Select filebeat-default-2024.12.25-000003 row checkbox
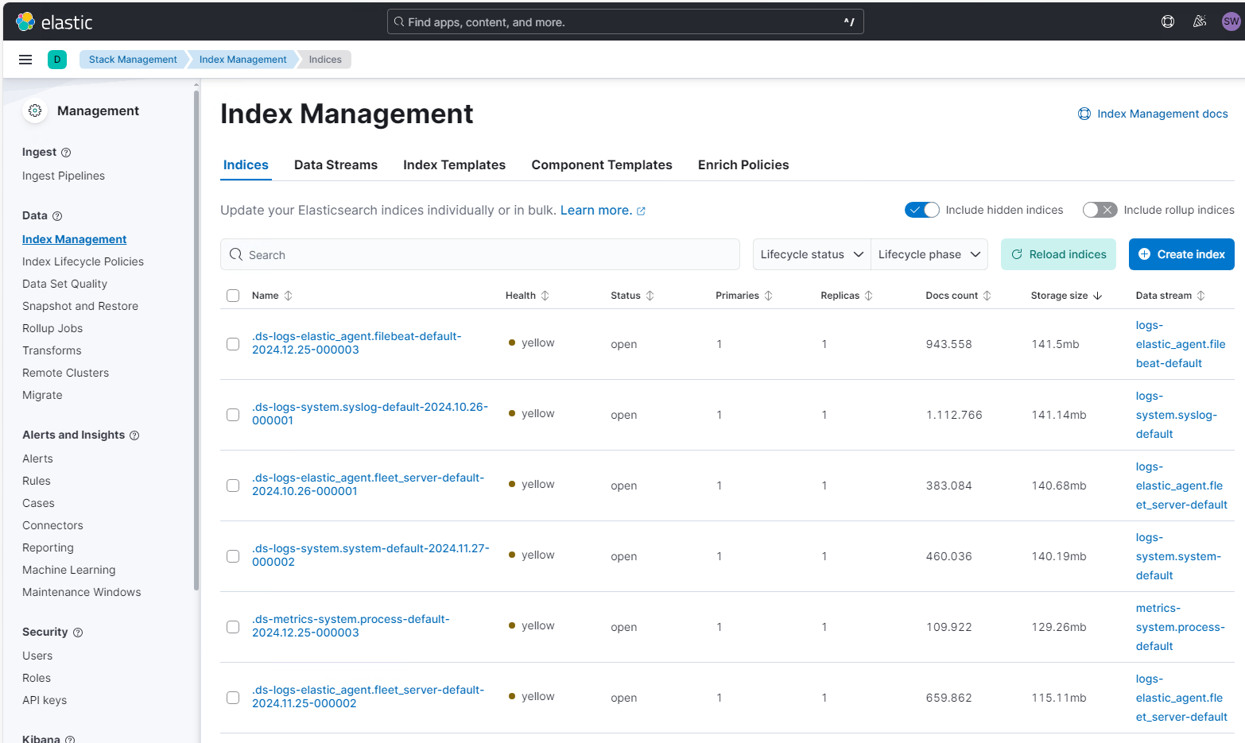This screenshot has width=1245, height=743. (x=233, y=344)
